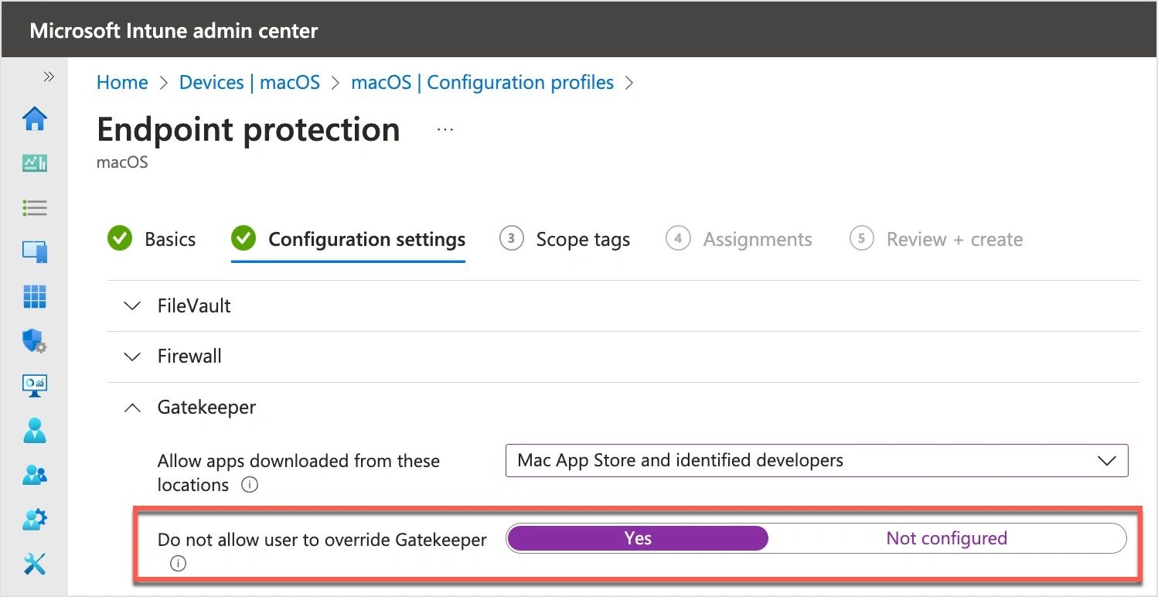This screenshot has width=1158, height=597.
Task: Open the Apps grid icon
Action: coord(35,295)
